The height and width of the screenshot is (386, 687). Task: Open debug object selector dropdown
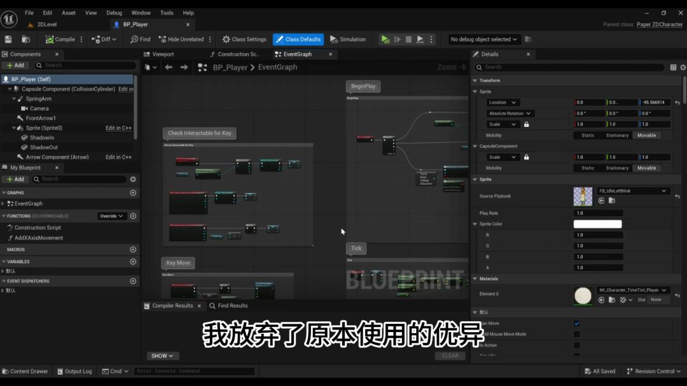click(483, 39)
